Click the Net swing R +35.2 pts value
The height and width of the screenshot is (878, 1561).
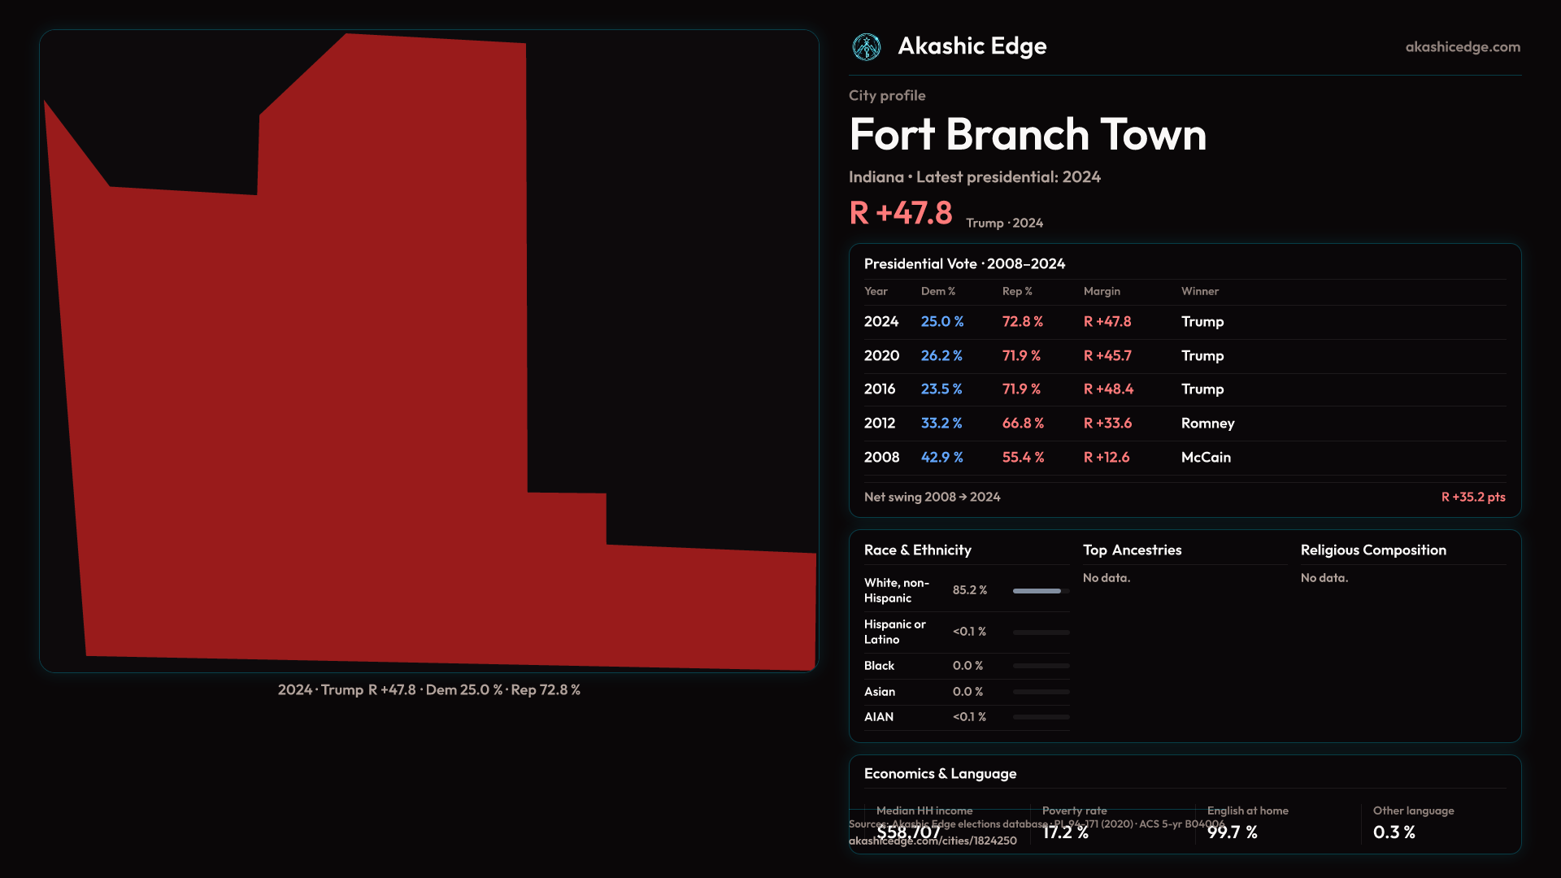[1472, 497]
